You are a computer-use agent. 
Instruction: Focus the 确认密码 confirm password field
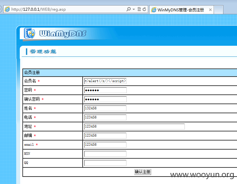105,99
